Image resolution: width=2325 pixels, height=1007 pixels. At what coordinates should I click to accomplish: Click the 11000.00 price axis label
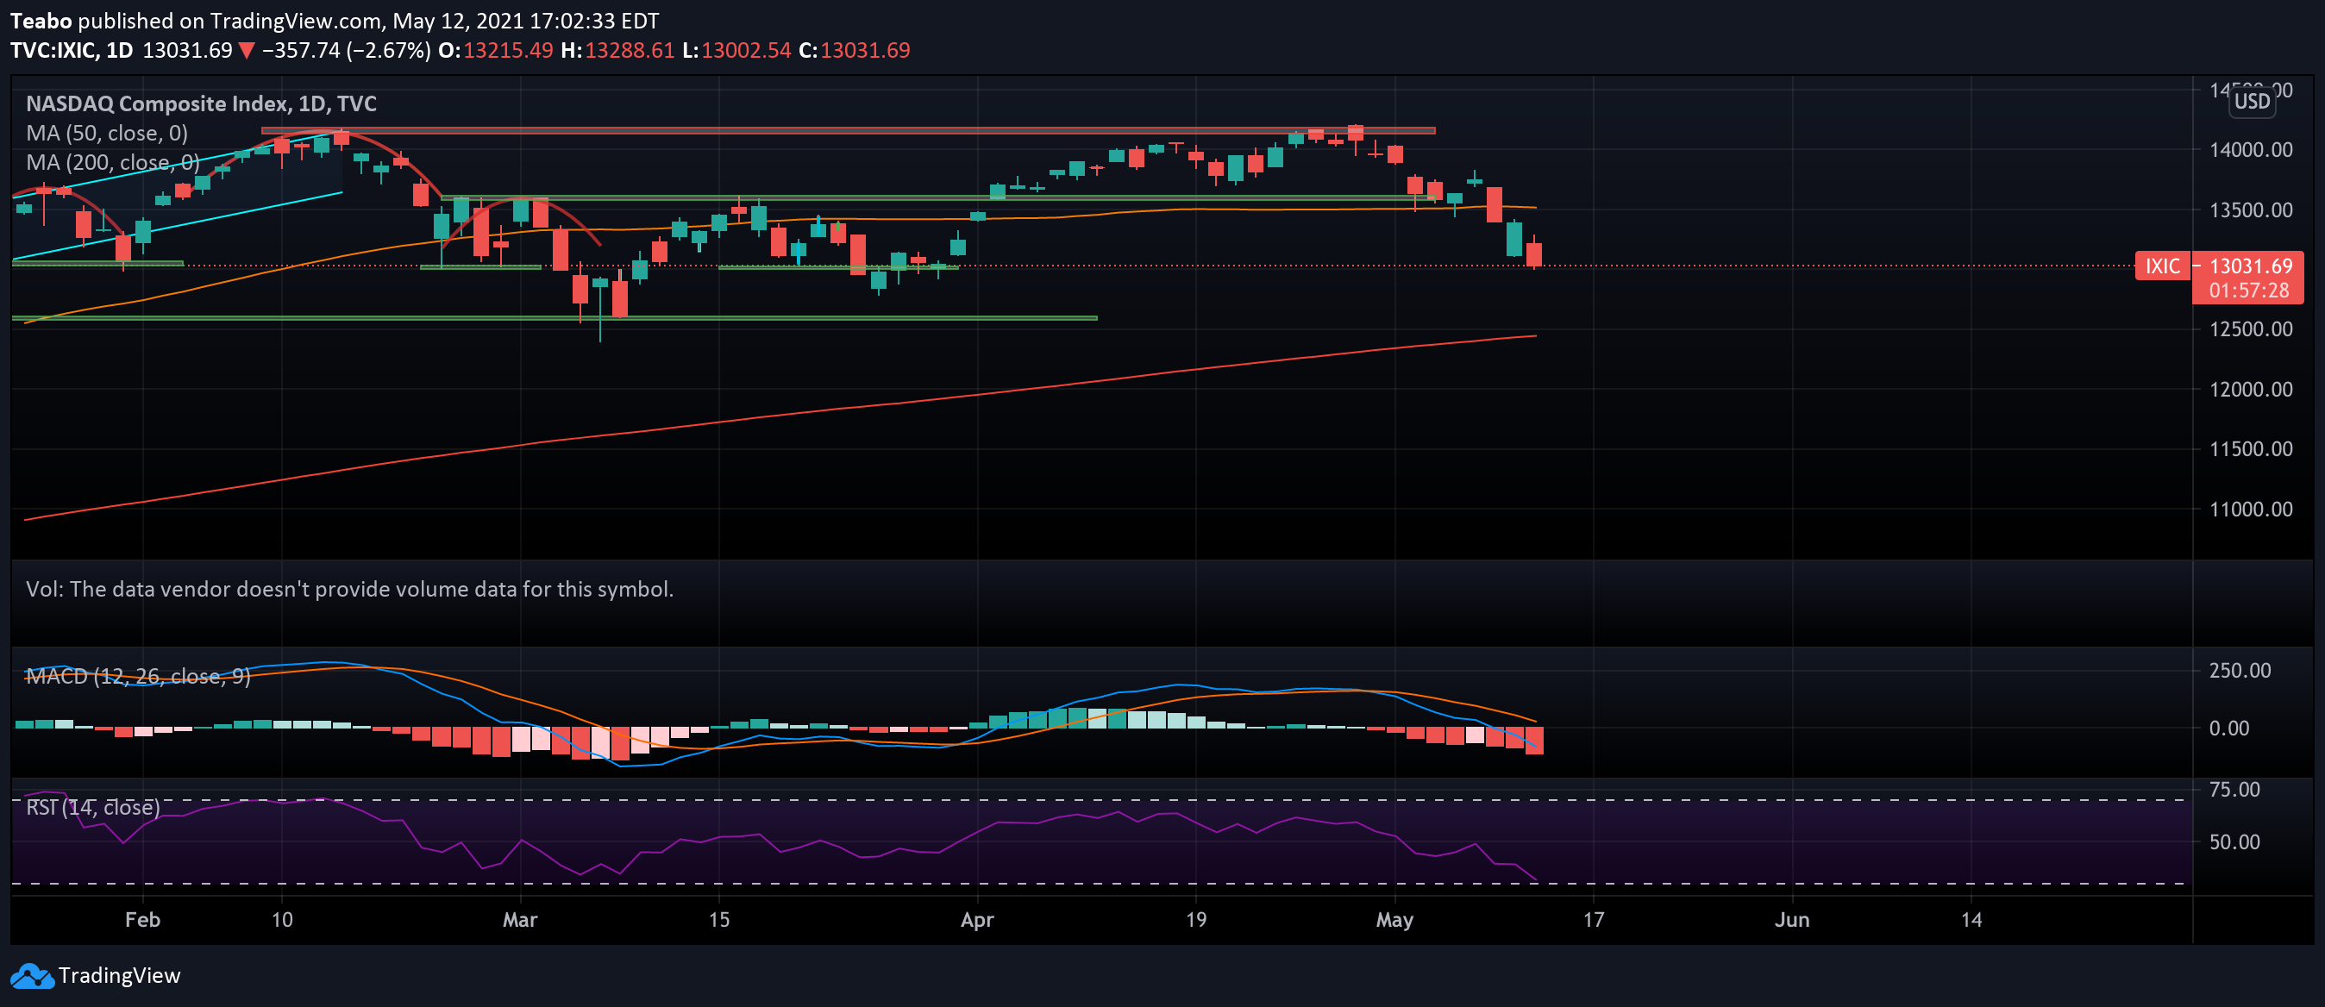tap(2251, 510)
